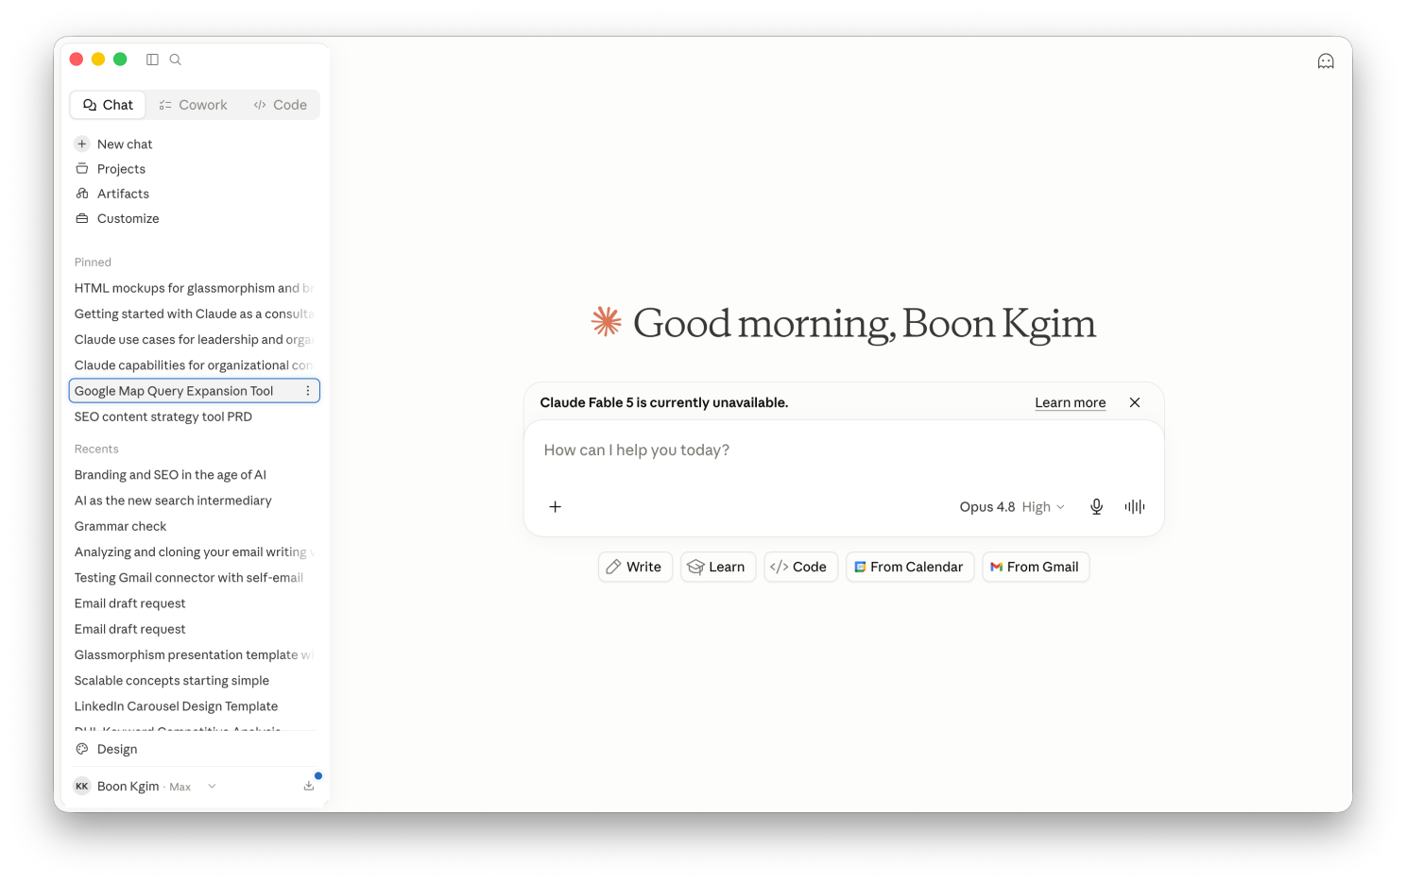Click the From Calendar button

coord(910,567)
